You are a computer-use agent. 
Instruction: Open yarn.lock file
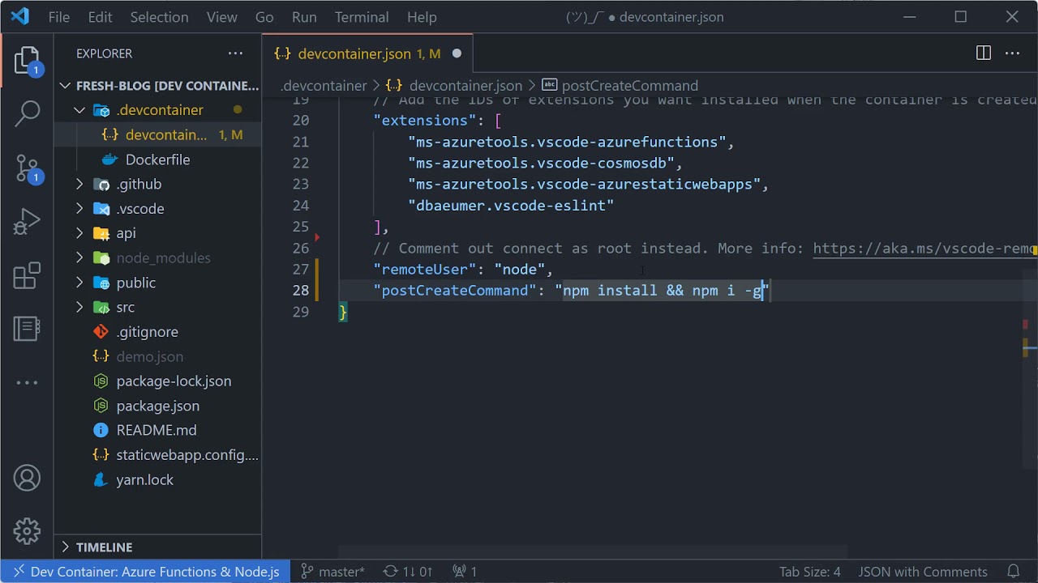click(x=144, y=479)
